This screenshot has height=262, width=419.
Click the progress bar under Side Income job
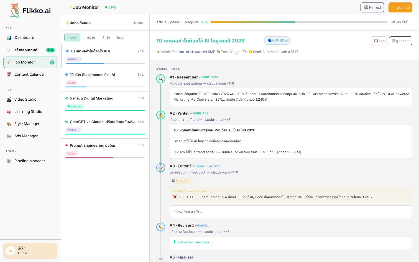[x=105, y=87]
